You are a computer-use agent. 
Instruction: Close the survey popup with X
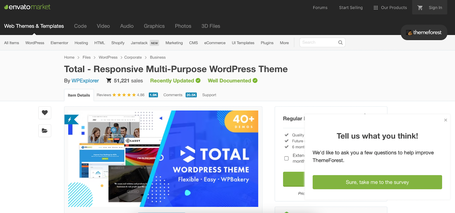pyautogui.click(x=446, y=120)
